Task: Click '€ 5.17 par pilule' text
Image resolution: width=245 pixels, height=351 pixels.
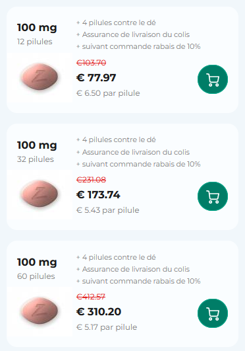Action: 107,327
